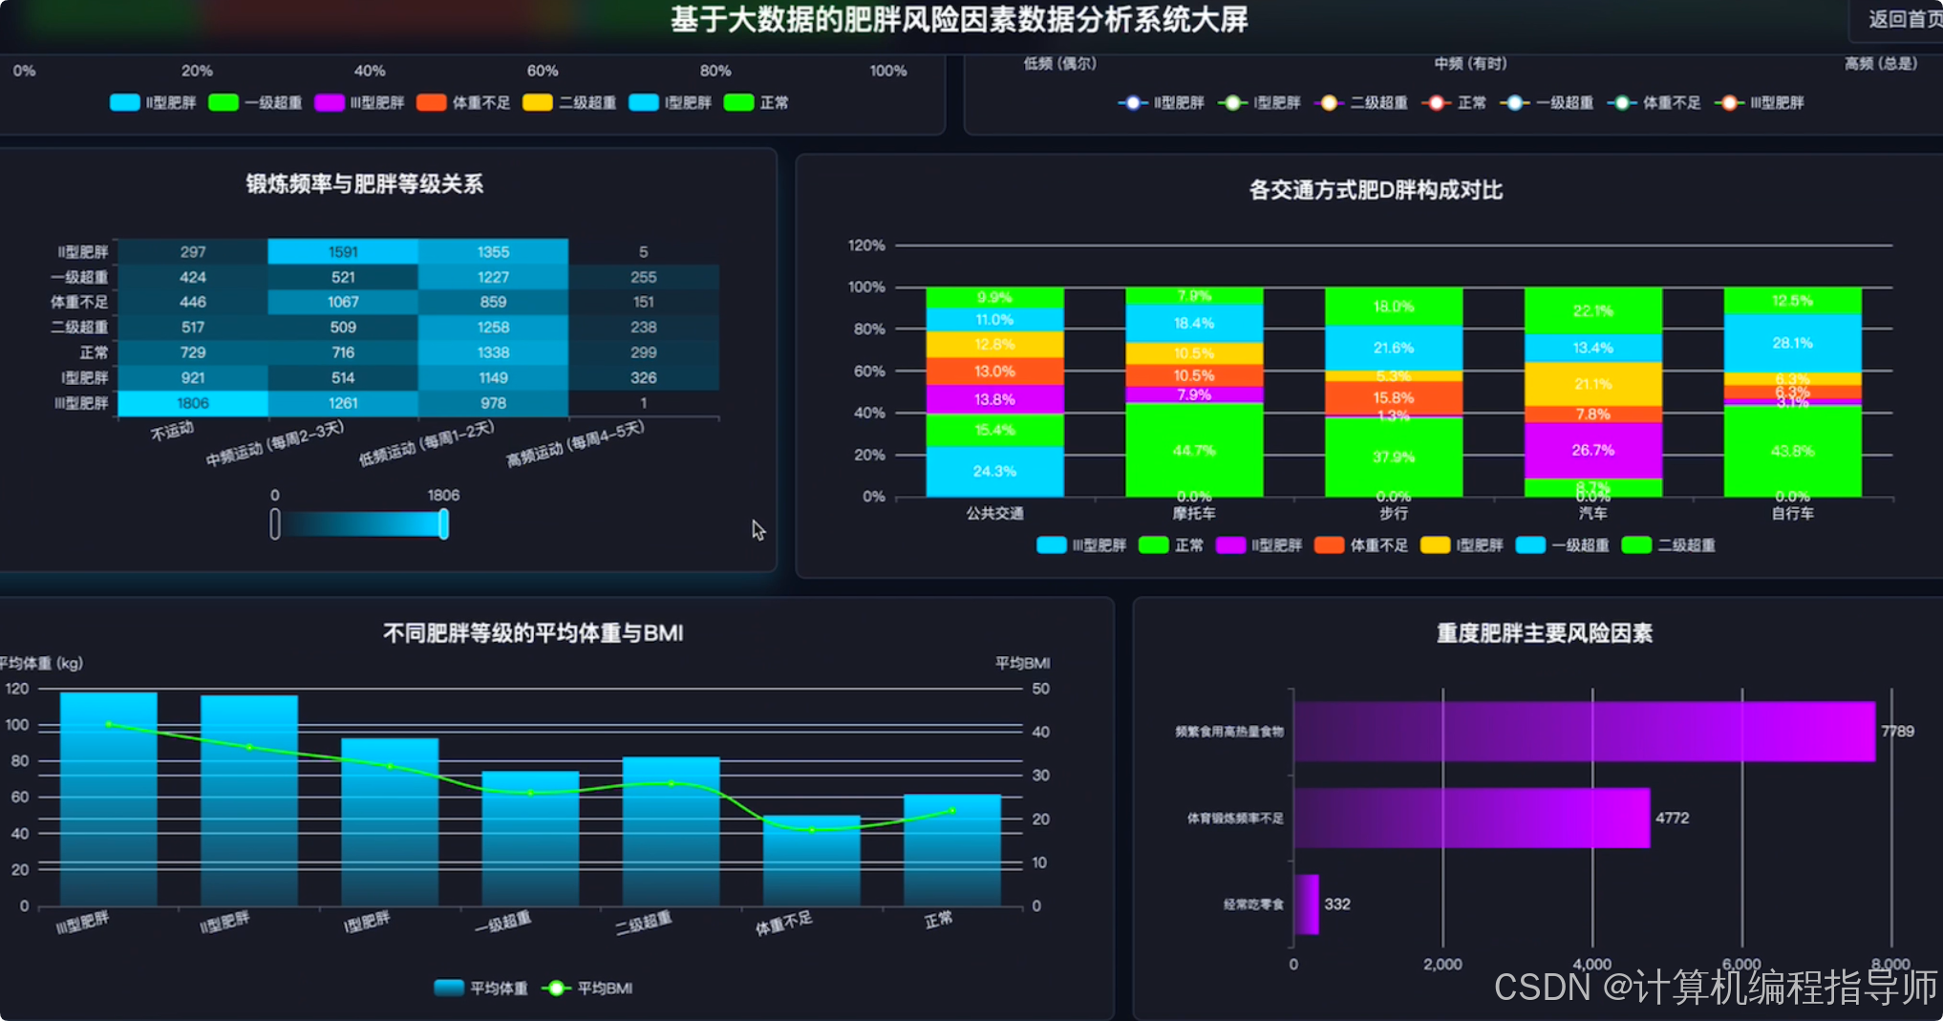Hide the 正常 series in 各交通方式 chart legend
This screenshot has height=1021, width=1943.
coord(1152,544)
